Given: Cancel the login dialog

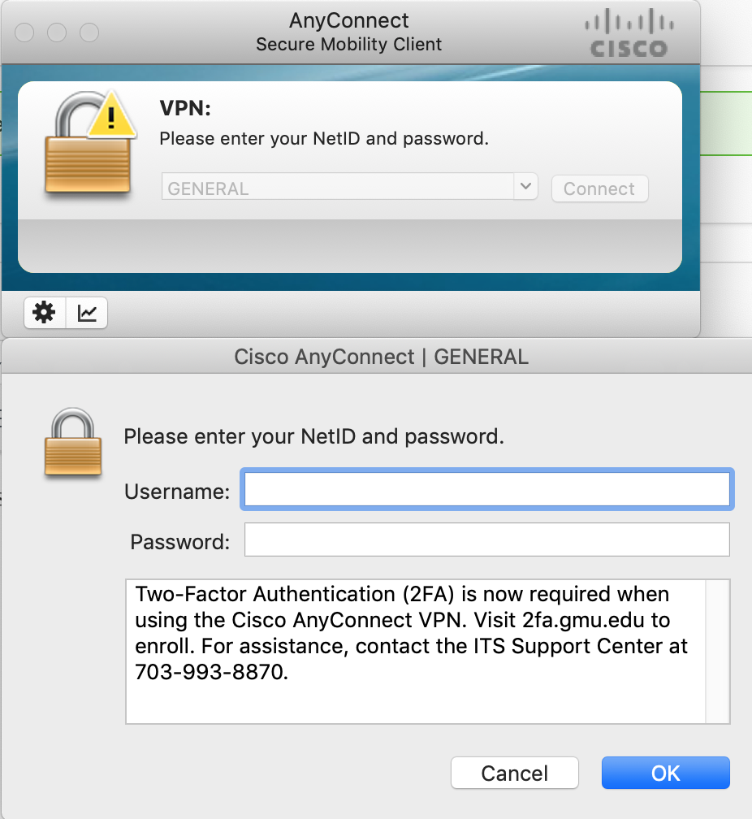Looking at the screenshot, I should click(x=515, y=773).
